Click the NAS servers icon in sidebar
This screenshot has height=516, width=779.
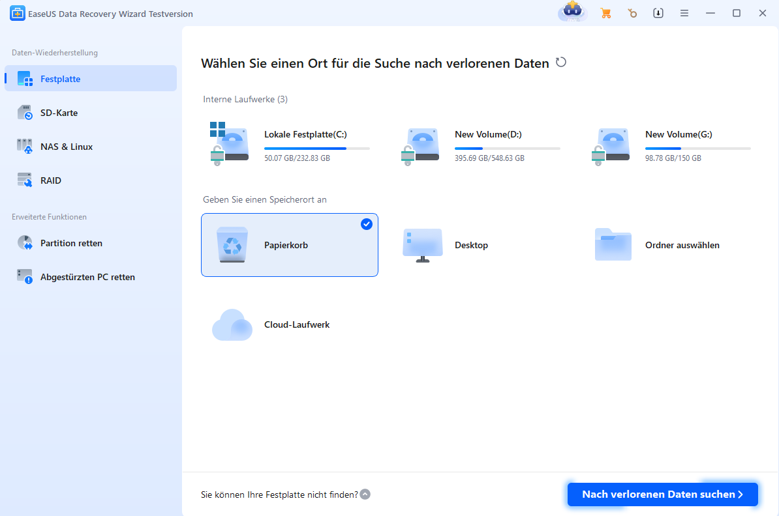(x=25, y=147)
